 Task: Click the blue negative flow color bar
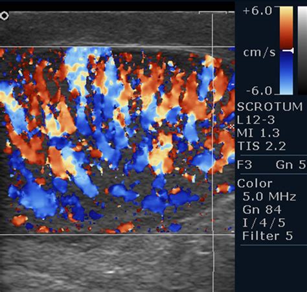point(286,73)
